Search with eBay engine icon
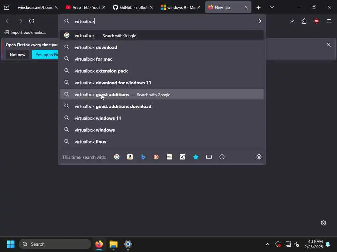Screen dimensions: 337x252 (169, 157)
